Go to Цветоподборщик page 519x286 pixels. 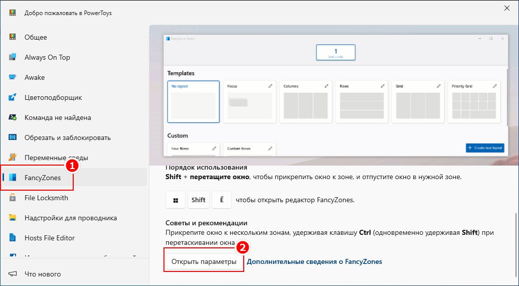click(75, 98)
